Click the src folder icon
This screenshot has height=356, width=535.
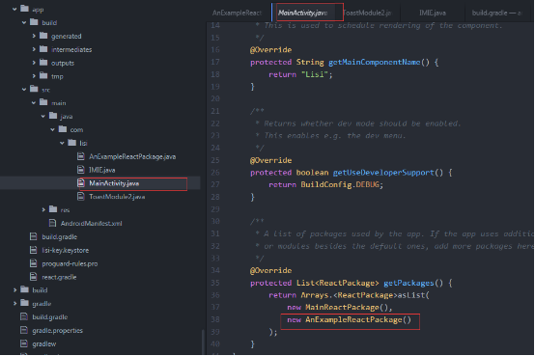pos(34,89)
